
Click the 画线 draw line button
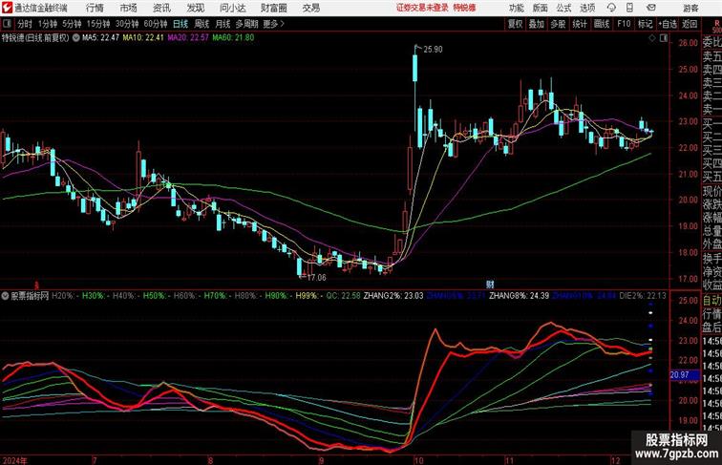tap(602, 24)
